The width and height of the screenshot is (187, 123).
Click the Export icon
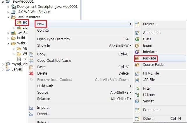[31, 114]
